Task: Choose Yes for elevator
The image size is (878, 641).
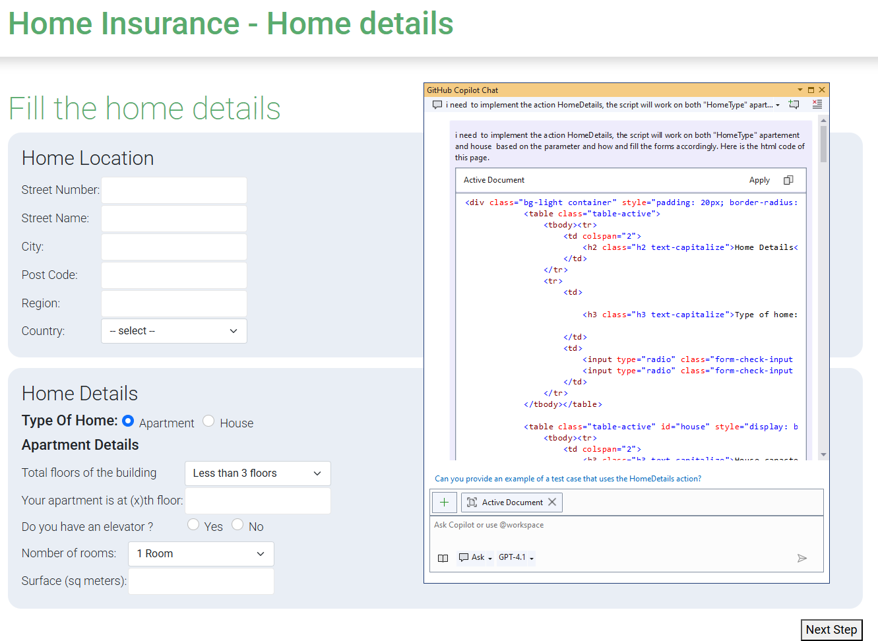Action: pos(193,524)
